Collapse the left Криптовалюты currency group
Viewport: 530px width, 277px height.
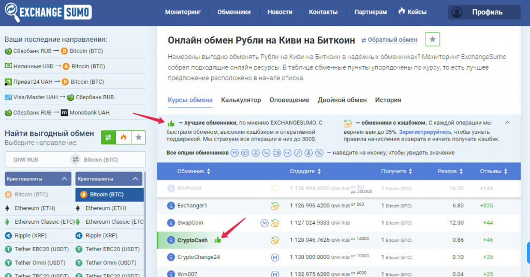point(38,179)
